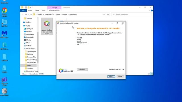Click Properties icon in quick access toolbar

26,8
